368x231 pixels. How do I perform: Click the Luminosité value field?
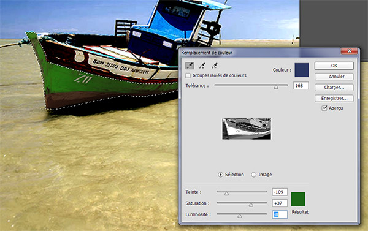(x=280, y=214)
